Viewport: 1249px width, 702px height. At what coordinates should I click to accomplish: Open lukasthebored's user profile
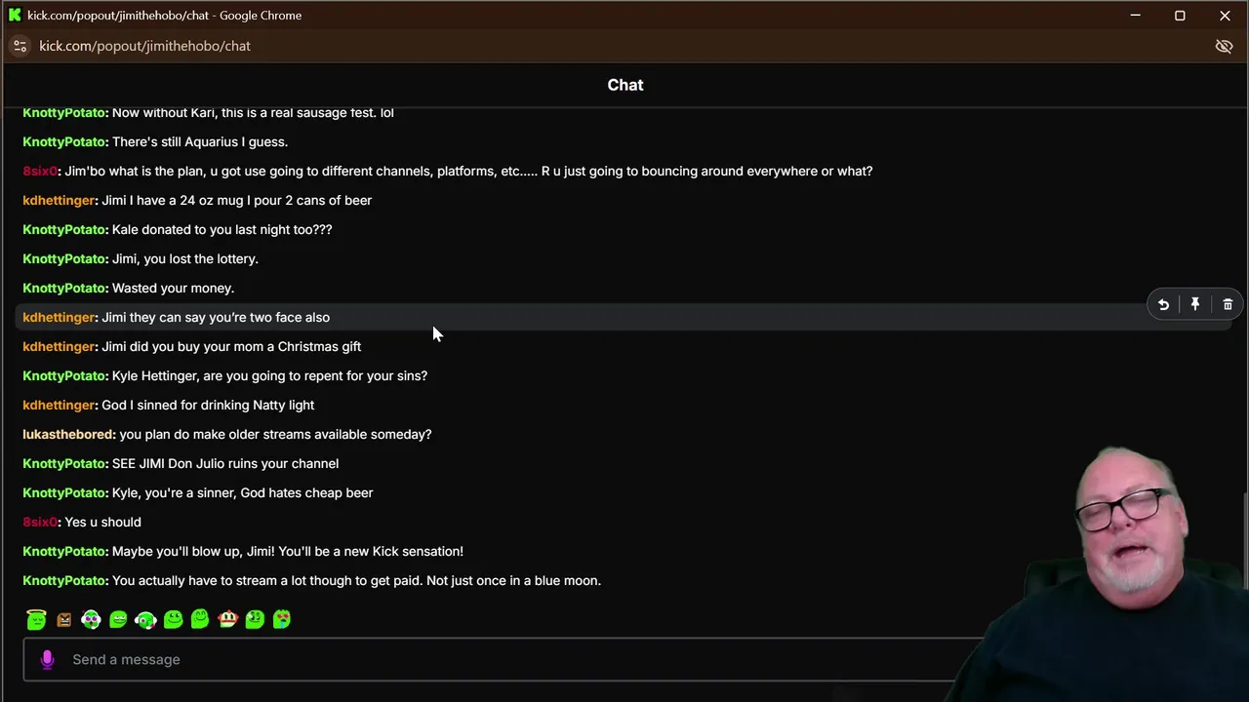click(68, 434)
